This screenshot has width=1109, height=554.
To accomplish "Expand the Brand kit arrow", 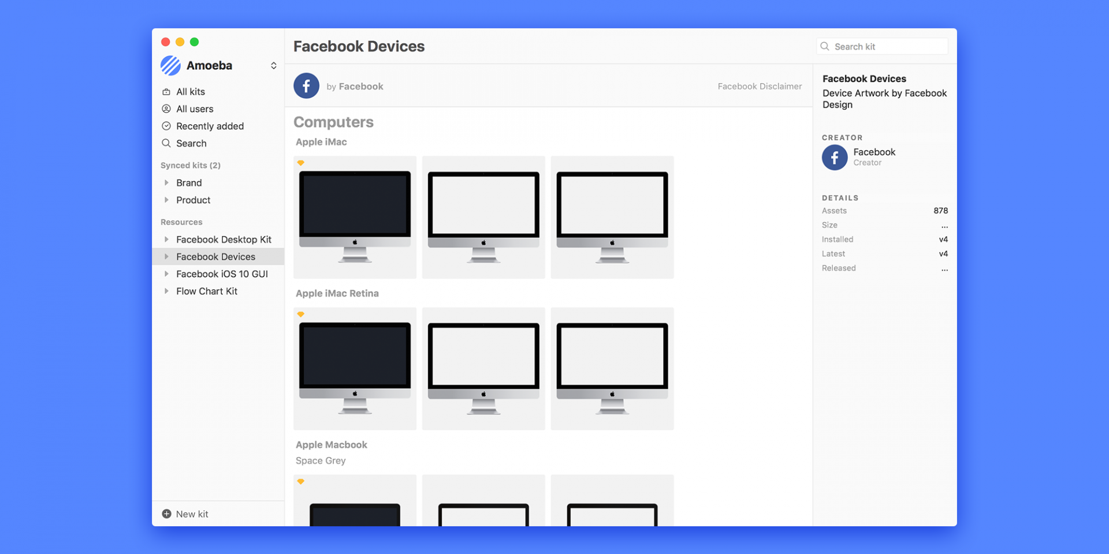I will pos(166,183).
